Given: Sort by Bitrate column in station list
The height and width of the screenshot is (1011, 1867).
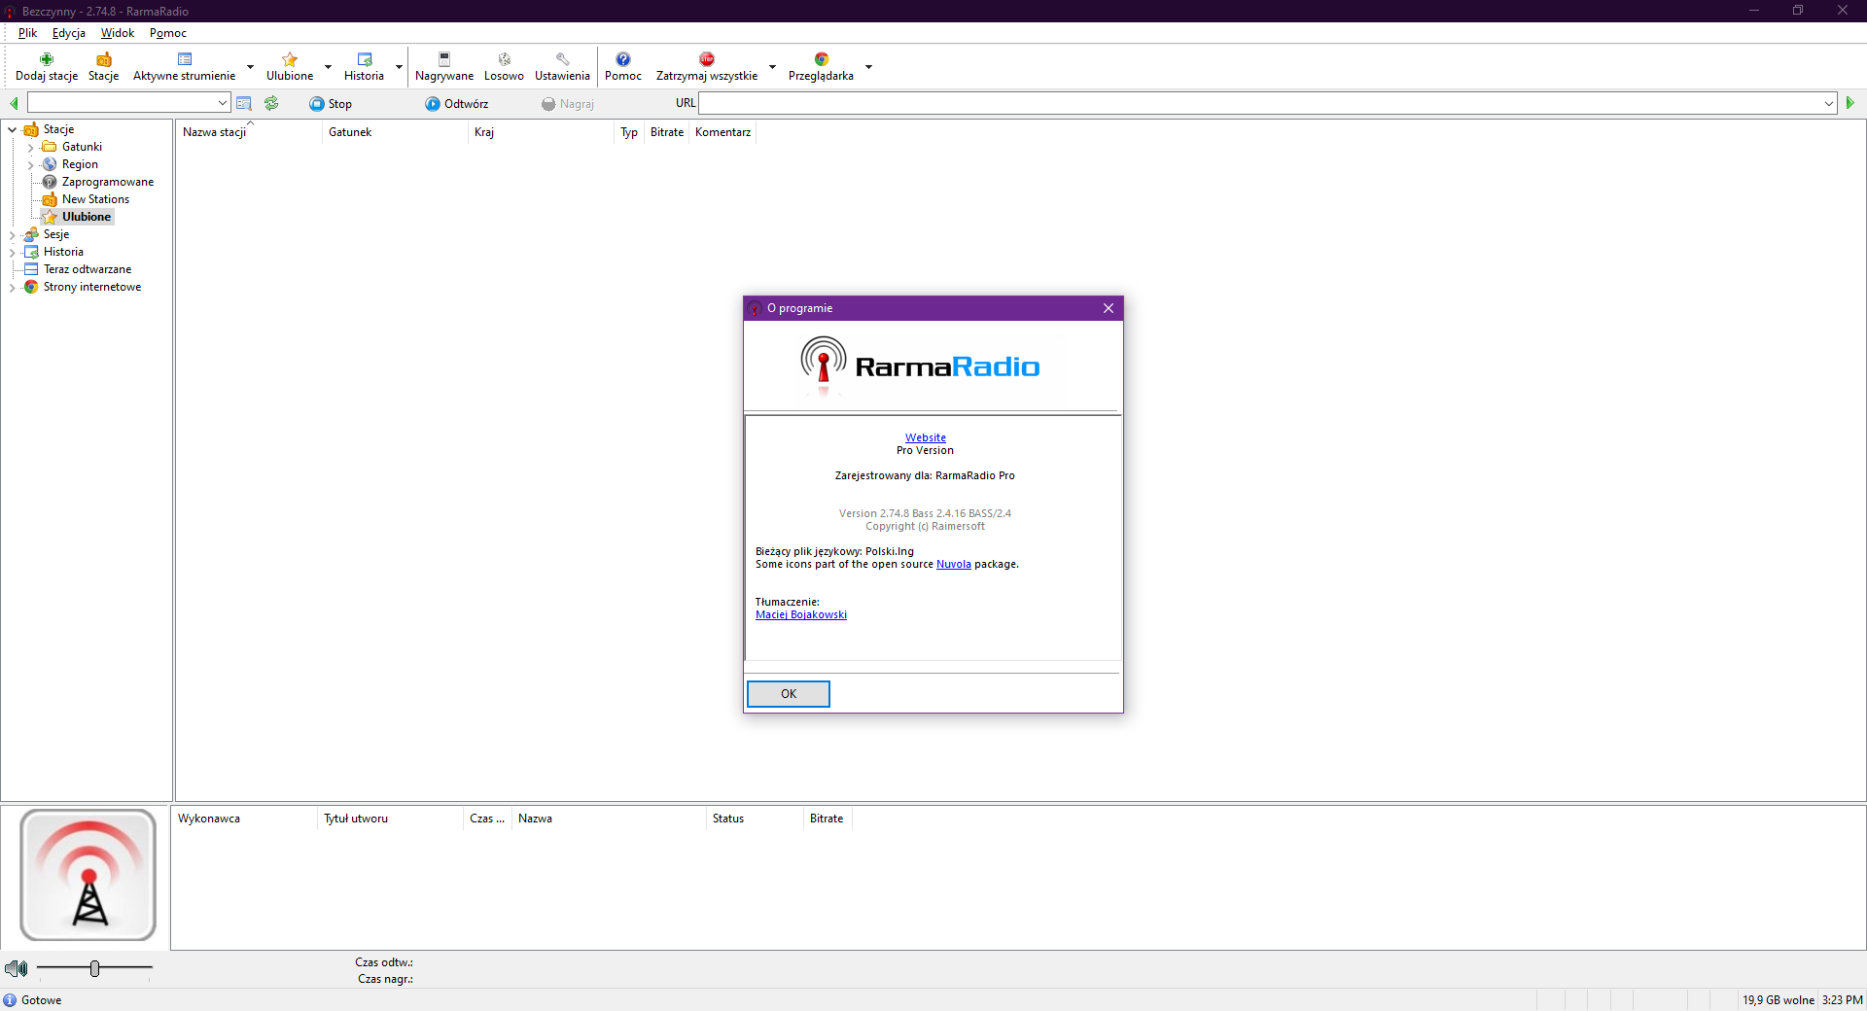Looking at the screenshot, I should tap(666, 132).
